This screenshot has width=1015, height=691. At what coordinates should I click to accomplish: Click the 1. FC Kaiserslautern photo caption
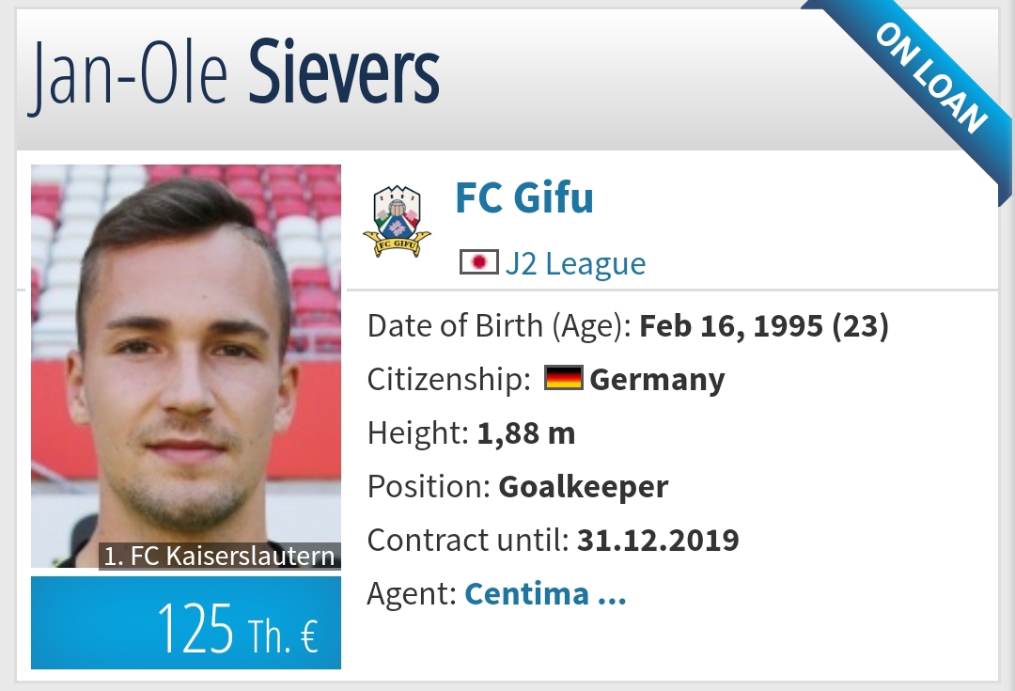[x=220, y=556]
